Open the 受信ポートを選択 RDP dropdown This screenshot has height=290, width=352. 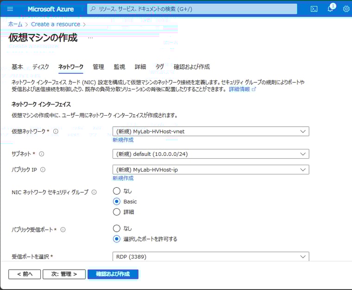pos(211,257)
